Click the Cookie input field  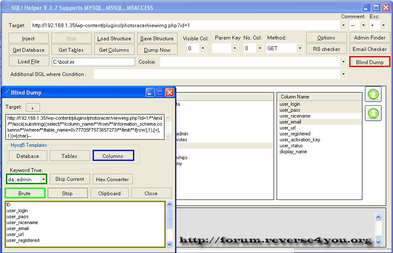pyautogui.click(x=250, y=62)
